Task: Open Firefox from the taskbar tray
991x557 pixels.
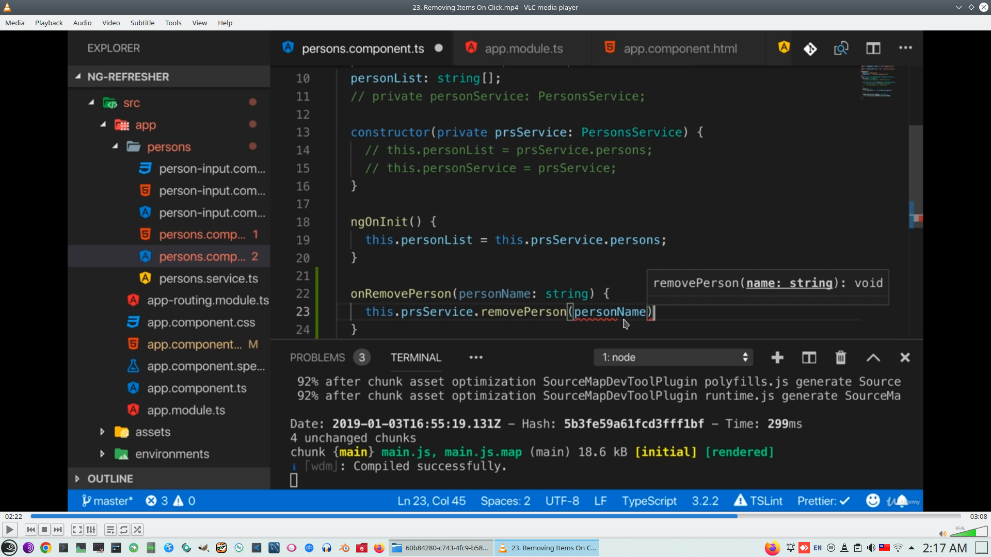Action: (x=772, y=548)
